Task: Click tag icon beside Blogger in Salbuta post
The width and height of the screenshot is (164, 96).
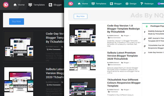Action: [x=122, y=63]
